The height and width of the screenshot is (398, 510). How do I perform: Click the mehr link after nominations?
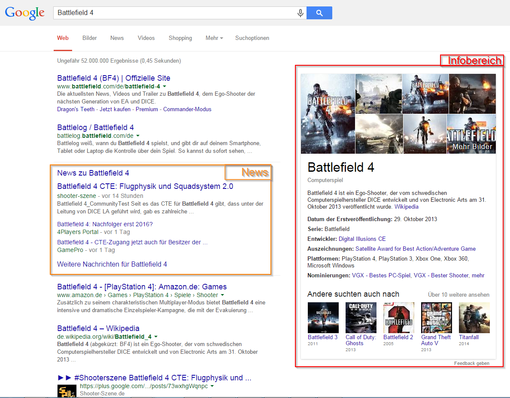click(x=478, y=275)
